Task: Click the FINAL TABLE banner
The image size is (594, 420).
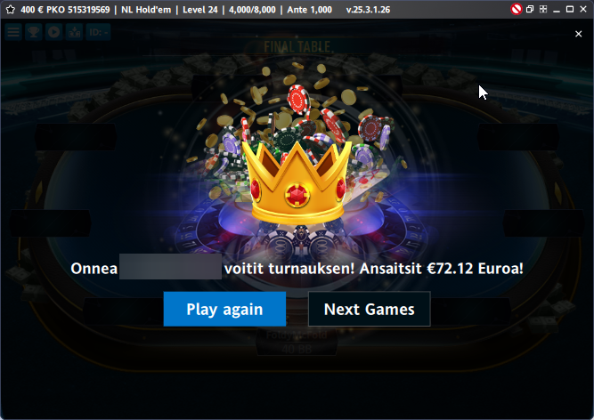Action: [297, 47]
